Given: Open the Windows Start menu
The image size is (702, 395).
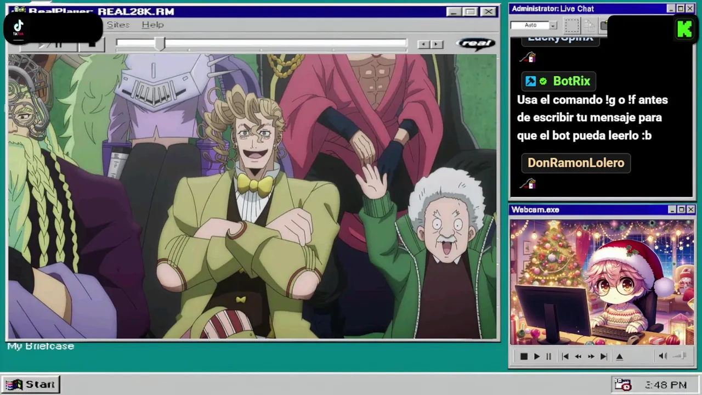Looking at the screenshot, I should tap(31, 385).
